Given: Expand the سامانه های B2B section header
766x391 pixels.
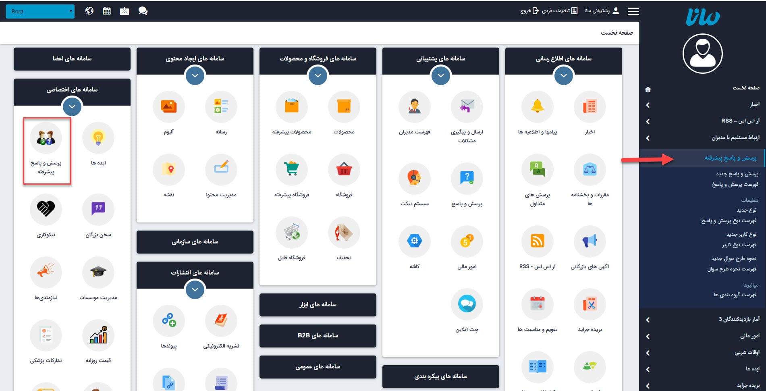Looking at the screenshot, I should 318,335.
